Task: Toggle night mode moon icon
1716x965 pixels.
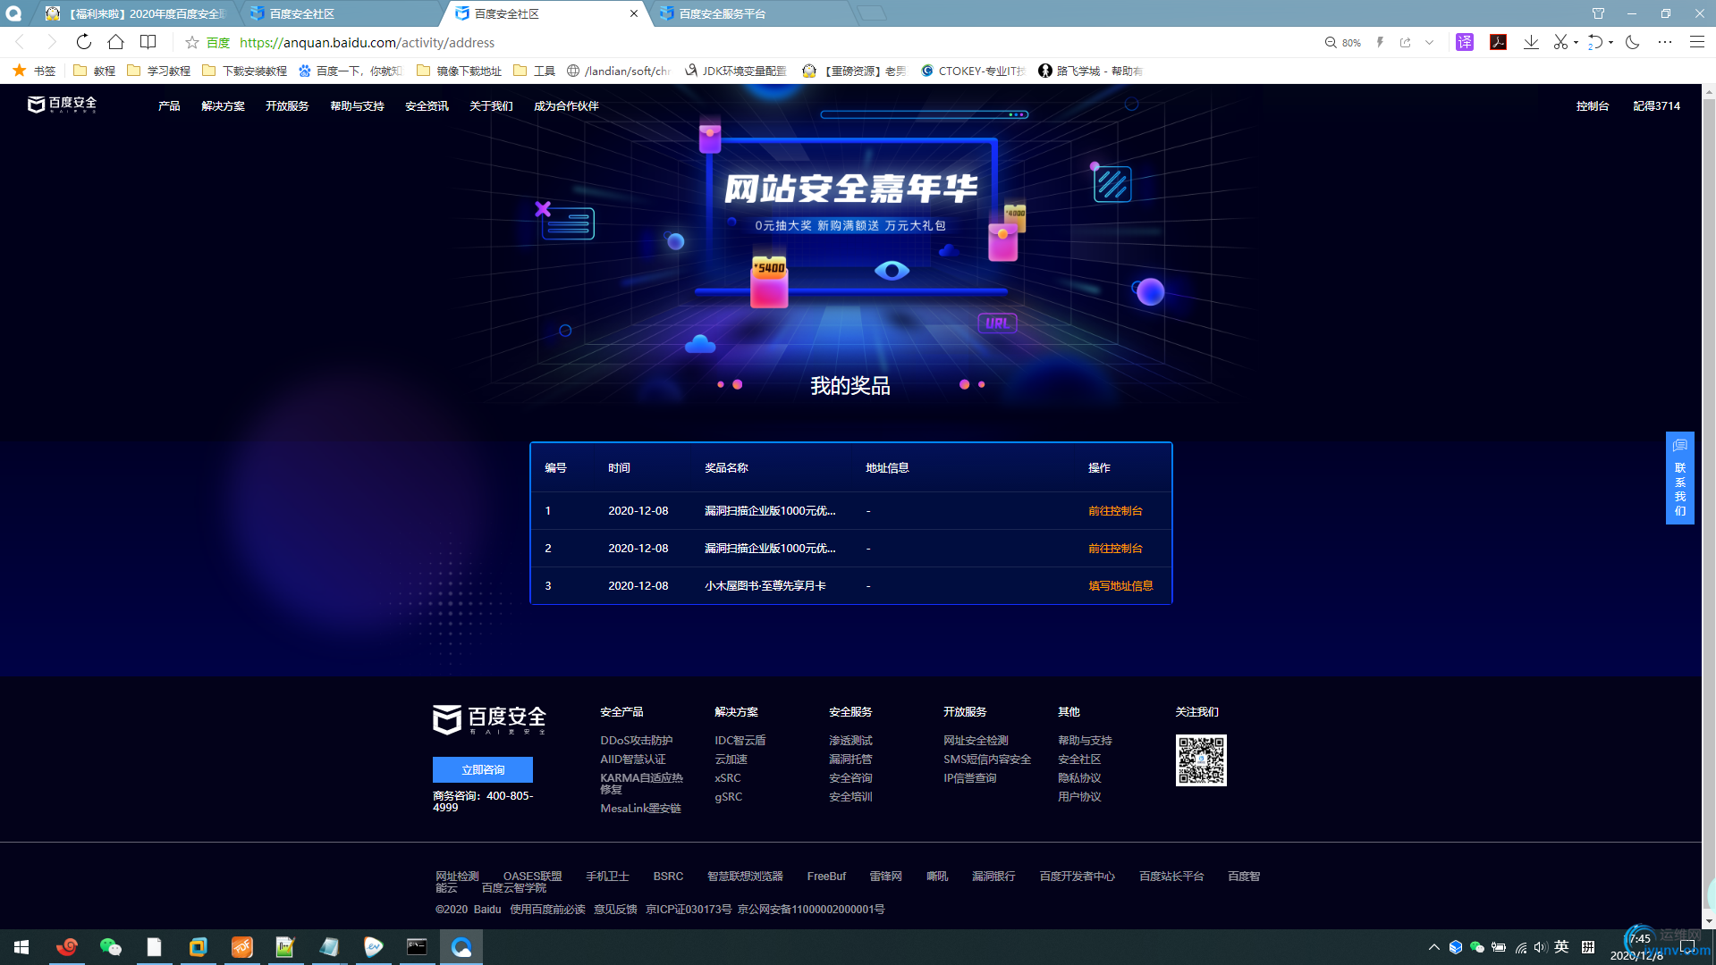Action: click(x=1632, y=42)
